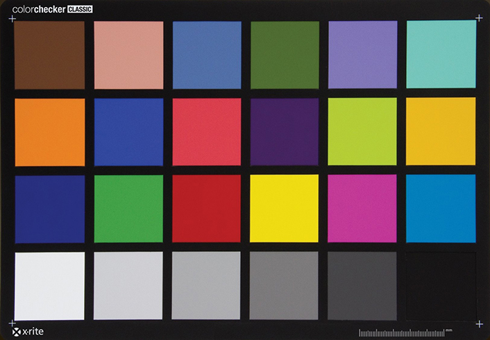The image size is (490, 340).
Task: Click the bottom-right crosshair registration mark
Action: pos(479,324)
